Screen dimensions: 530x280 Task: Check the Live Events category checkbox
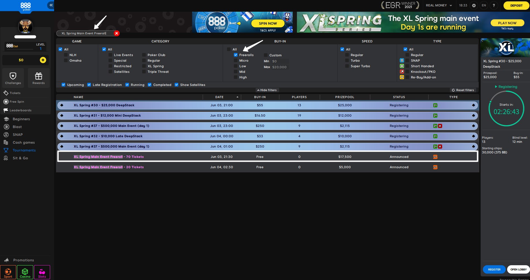pos(110,55)
